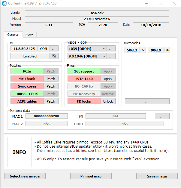Click the INFO box
Screen dimensions: 181x188
tap(20, 152)
